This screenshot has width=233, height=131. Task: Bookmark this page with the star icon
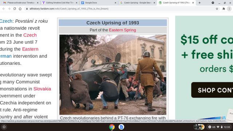[x=217, y=9]
